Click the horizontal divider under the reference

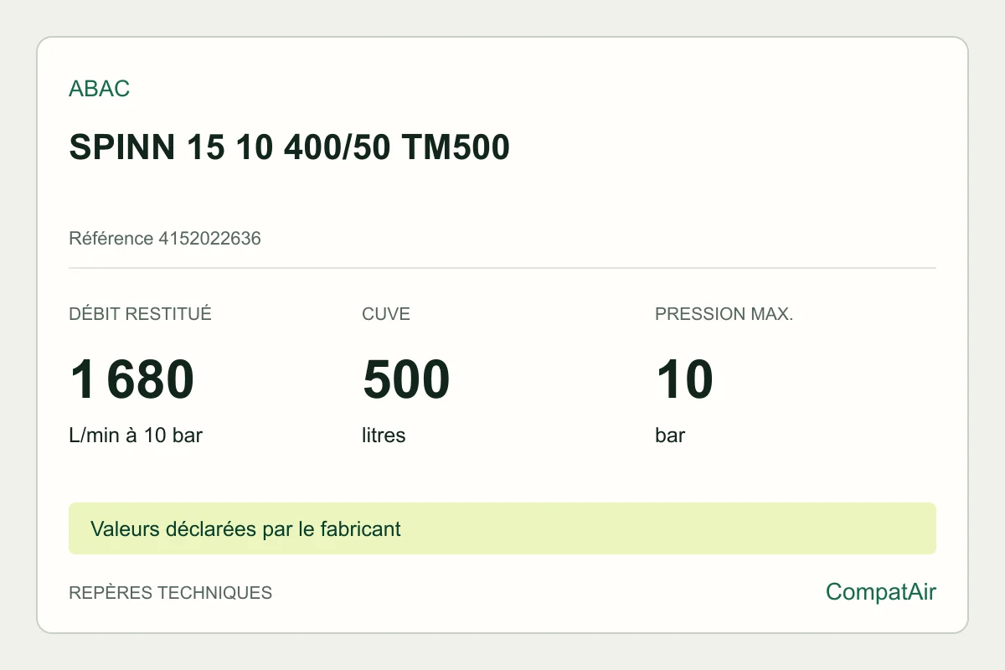(x=502, y=268)
